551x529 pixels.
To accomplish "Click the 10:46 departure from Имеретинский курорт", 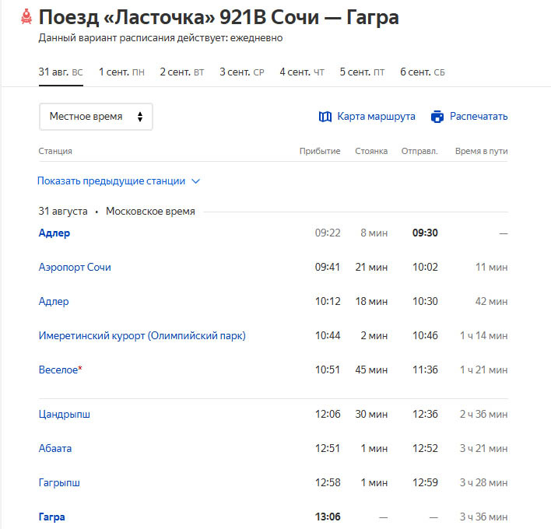I will 425,335.
